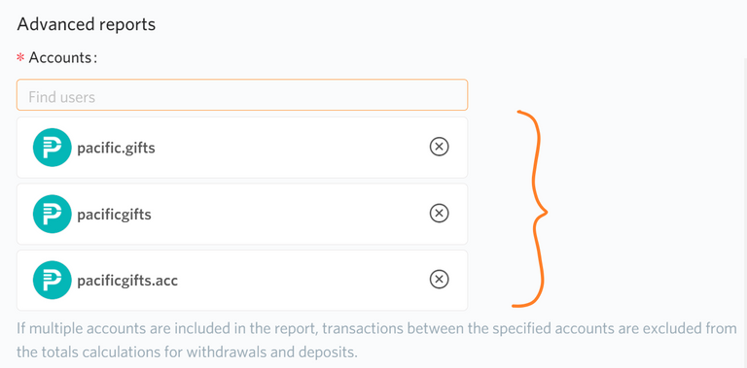Select the pacific.gifts username text
This screenshot has height=368, width=747.
pos(117,148)
